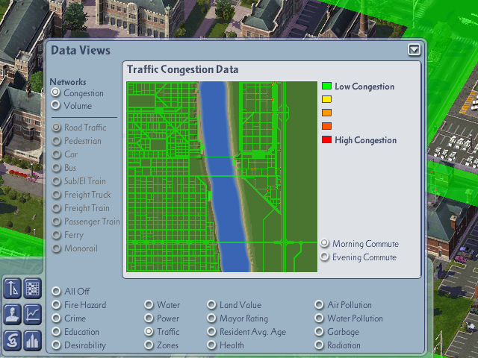478x358 pixels.
Task: Click the Networks section label
Action: pyautogui.click(x=68, y=82)
